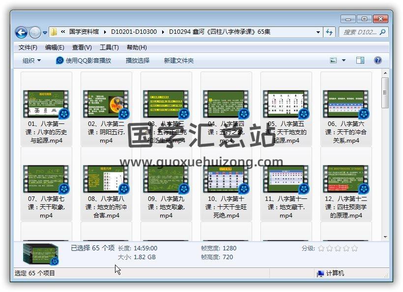The width and height of the screenshot is (403, 292).
Task: Click the change view icon
Action: [333, 60]
